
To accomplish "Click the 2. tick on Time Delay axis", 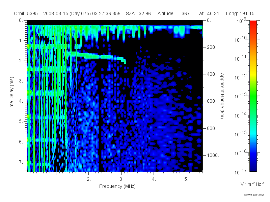I will coord(21,61).
